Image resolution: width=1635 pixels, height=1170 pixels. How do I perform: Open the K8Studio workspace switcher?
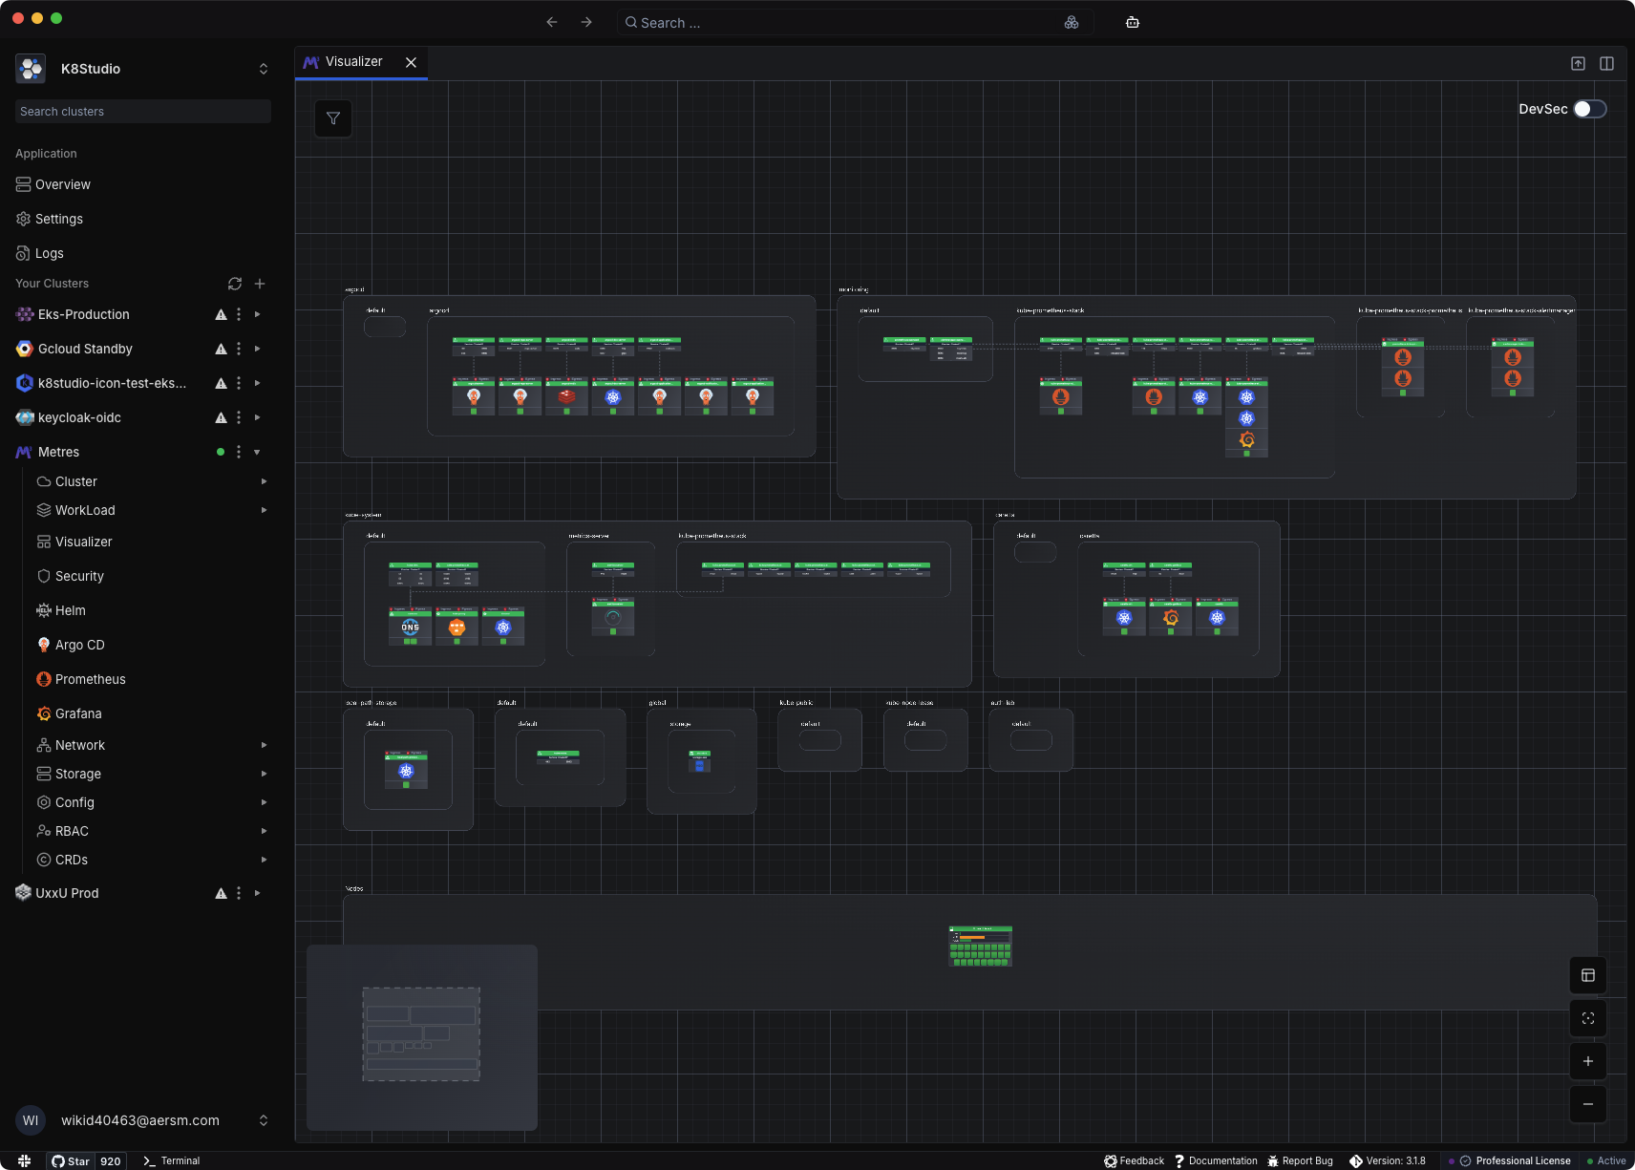pyautogui.click(x=143, y=69)
